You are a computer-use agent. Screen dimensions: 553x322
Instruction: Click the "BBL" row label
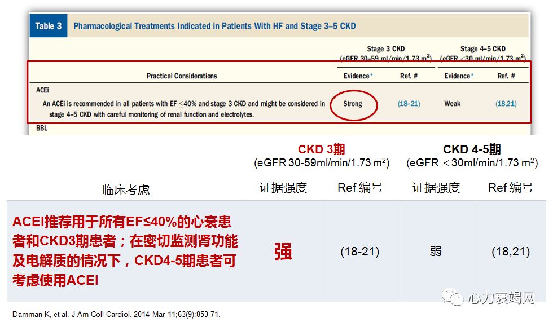tap(42, 129)
